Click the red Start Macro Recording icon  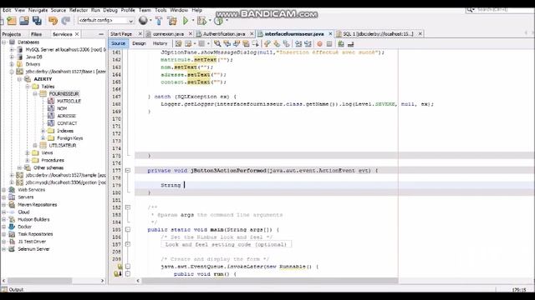tap(319, 44)
